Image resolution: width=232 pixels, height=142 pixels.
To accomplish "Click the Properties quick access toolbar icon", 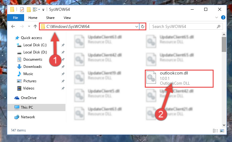I will point(22,10).
